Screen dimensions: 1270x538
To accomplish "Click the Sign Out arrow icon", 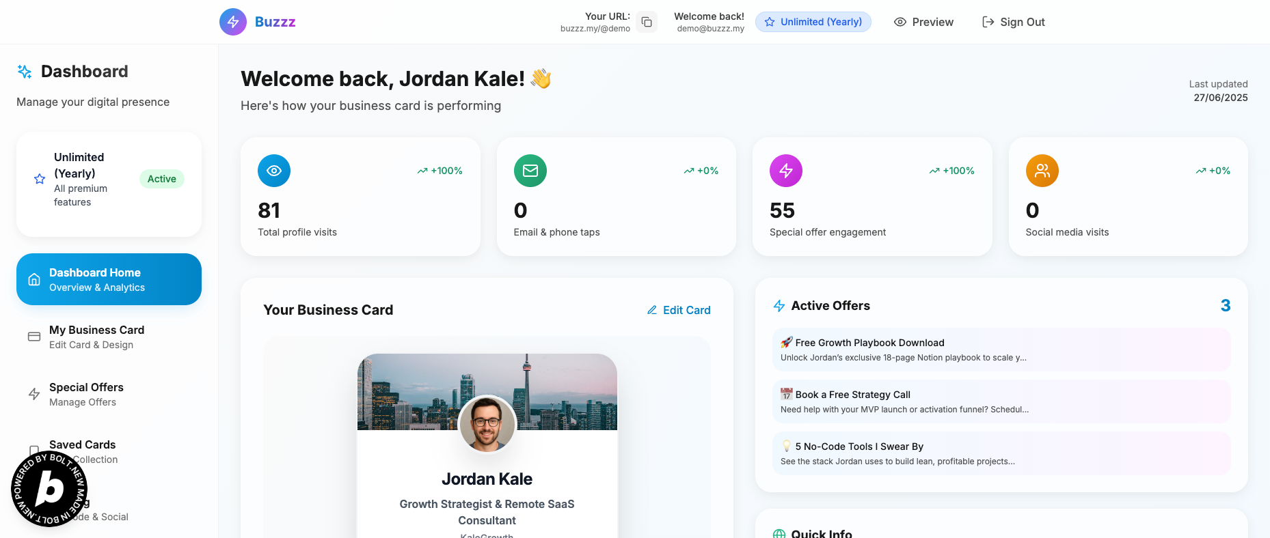I will [x=988, y=22].
